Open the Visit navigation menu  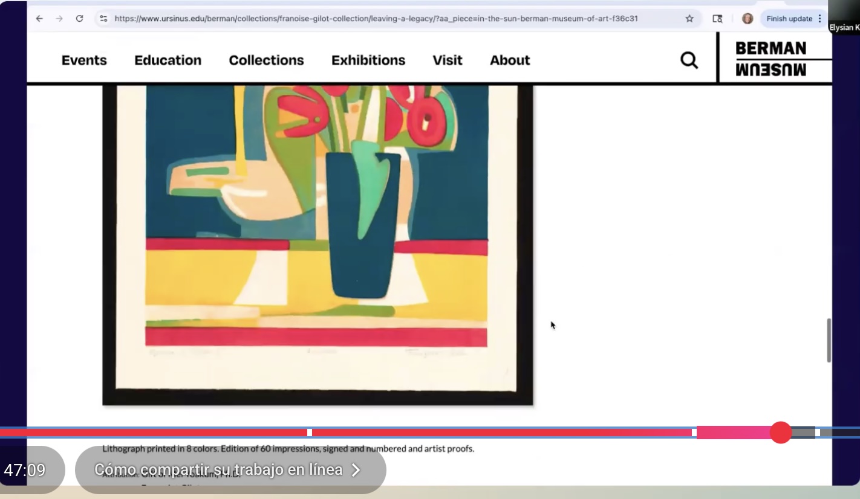point(448,60)
